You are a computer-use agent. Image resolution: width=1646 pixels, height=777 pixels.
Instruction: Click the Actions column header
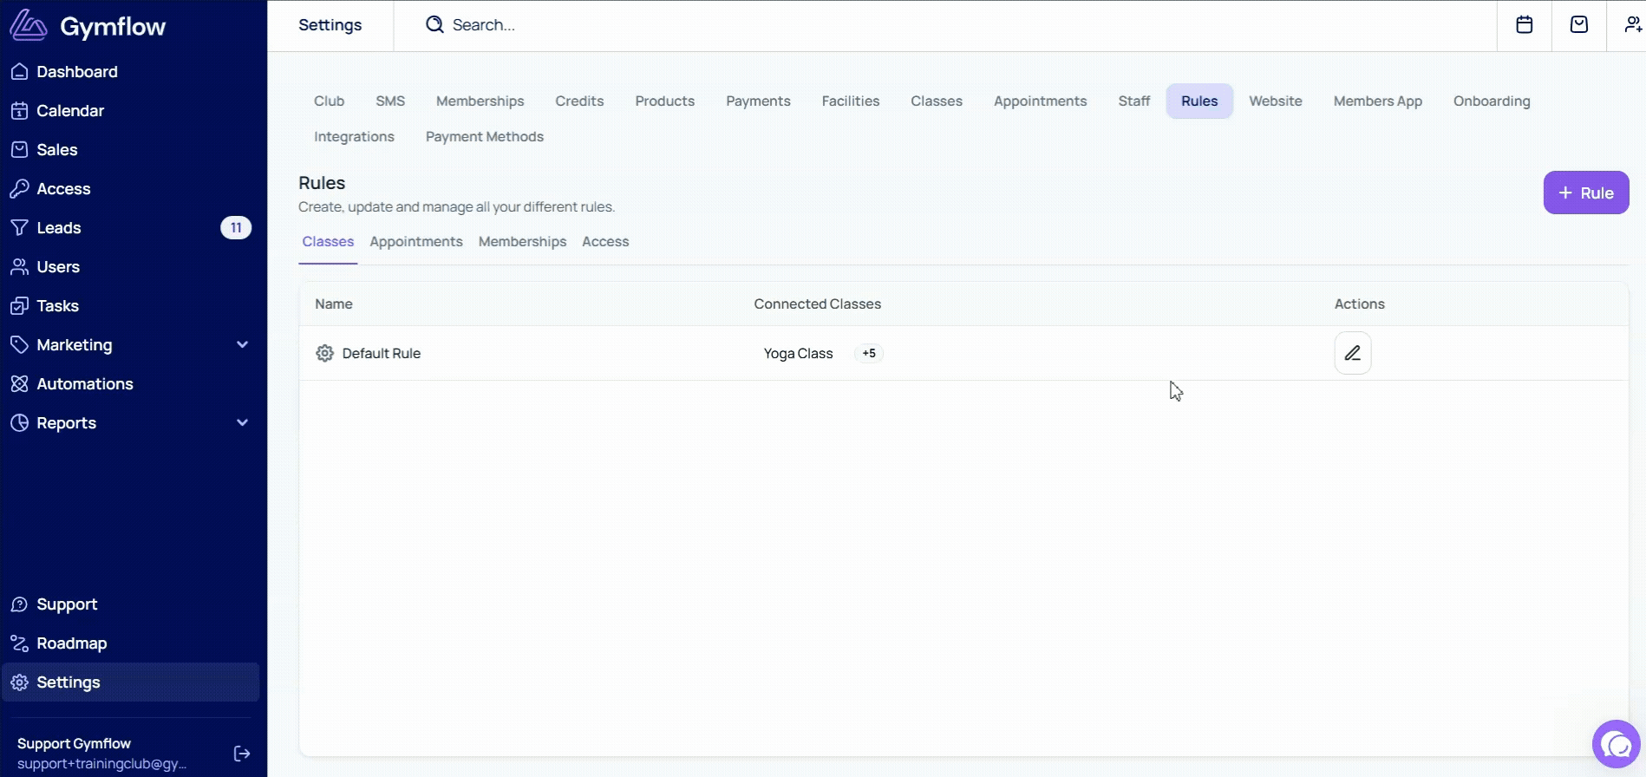click(x=1360, y=304)
